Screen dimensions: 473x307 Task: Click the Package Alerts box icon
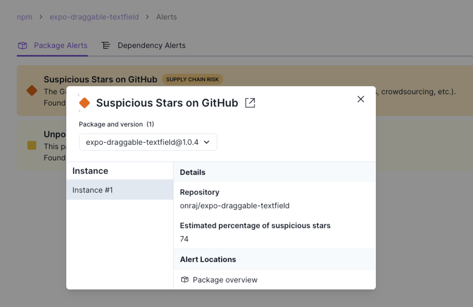click(x=22, y=46)
